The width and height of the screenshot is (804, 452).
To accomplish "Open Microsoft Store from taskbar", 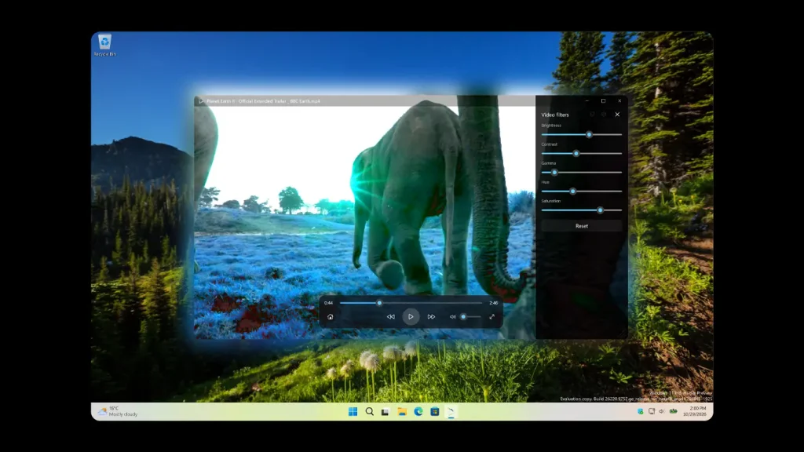I will [x=435, y=411].
